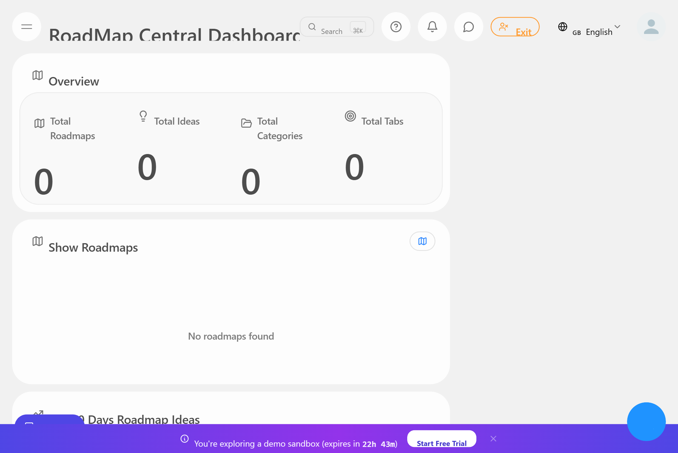Click the Exit button
Image resolution: width=678 pixels, height=453 pixels.
coord(515,27)
